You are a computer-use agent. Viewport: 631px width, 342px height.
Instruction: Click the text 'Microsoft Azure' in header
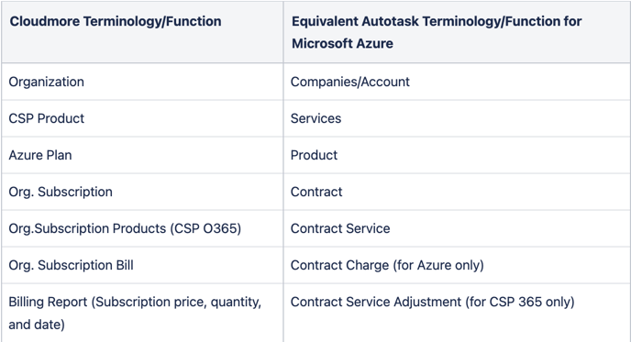click(342, 43)
